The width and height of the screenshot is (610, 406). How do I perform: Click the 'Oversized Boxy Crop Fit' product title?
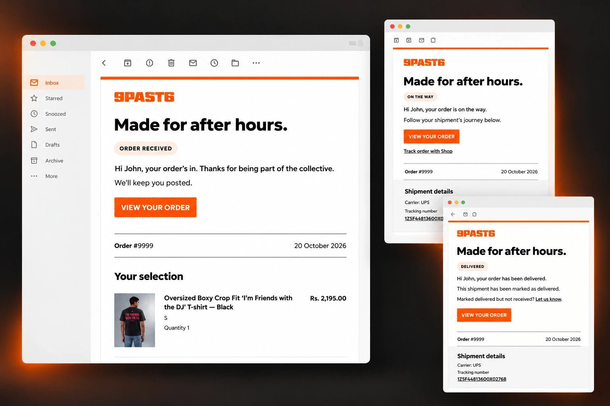228,303
